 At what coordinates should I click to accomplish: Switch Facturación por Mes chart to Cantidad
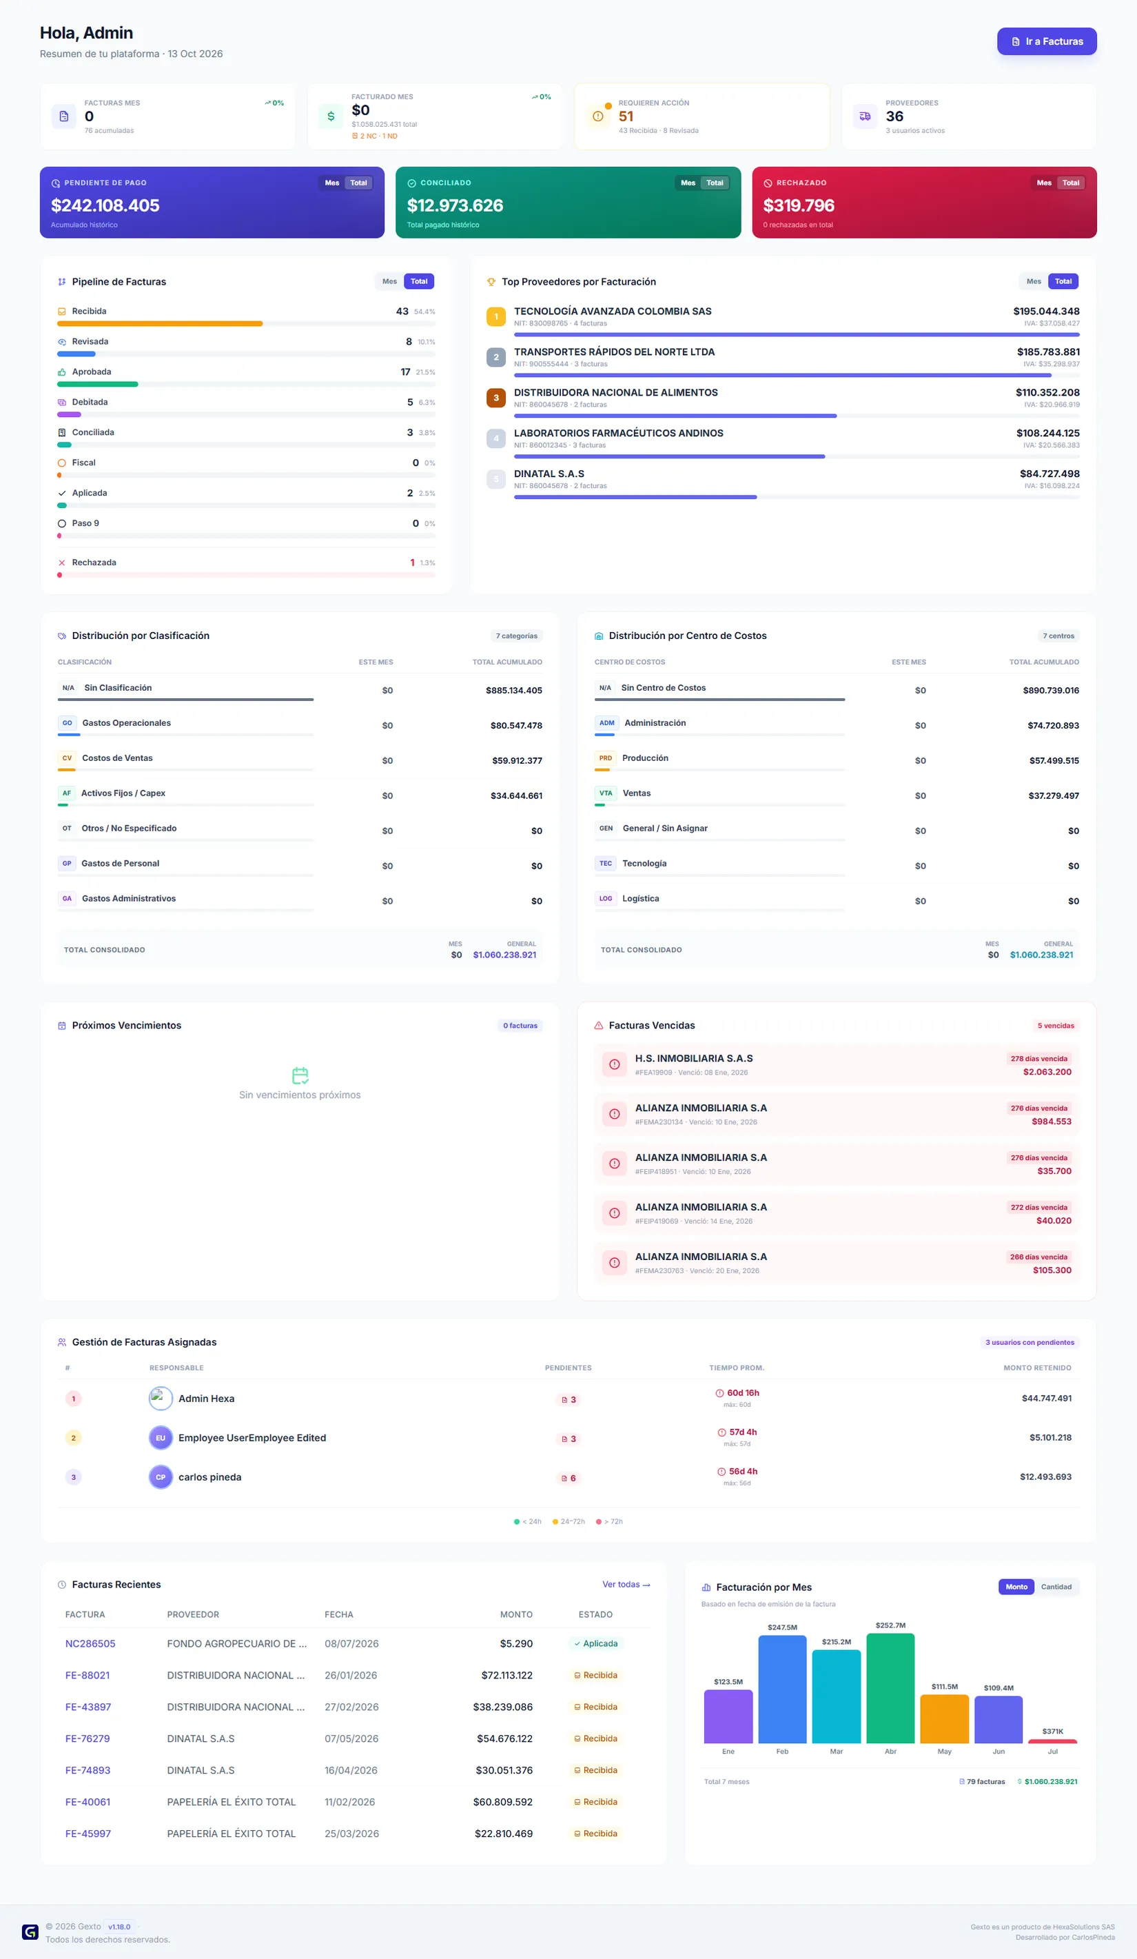click(x=1056, y=1587)
